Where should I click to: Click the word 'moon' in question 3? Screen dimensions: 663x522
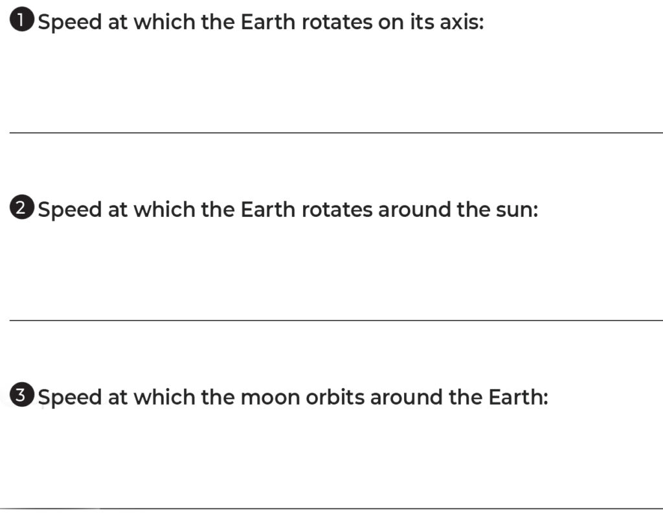point(270,398)
